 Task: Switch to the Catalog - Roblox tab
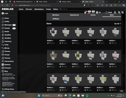70,2
